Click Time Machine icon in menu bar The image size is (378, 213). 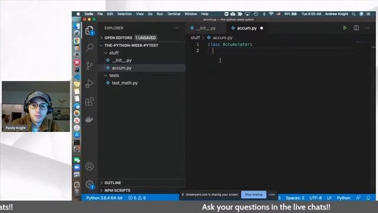(x=256, y=14)
